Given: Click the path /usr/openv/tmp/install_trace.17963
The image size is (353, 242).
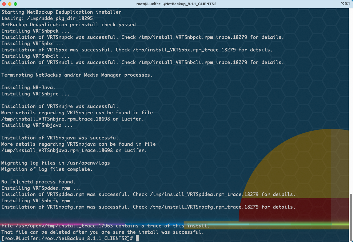Looking at the screenshot, I should coord(64,226).
